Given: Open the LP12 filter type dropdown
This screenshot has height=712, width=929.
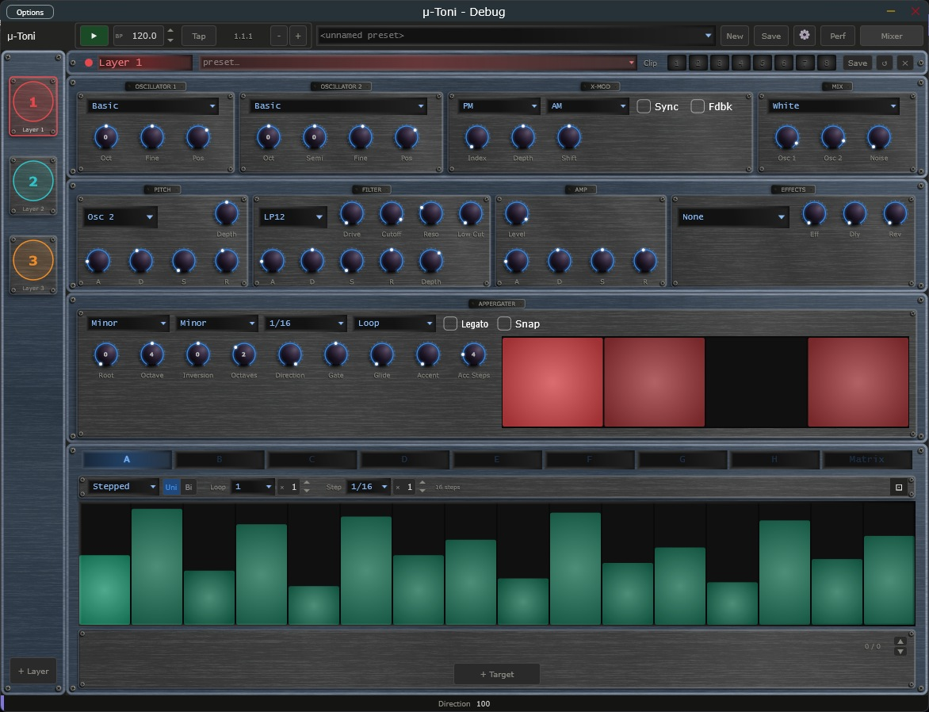Looking at the screenshot, I should (x=293, y=217).
